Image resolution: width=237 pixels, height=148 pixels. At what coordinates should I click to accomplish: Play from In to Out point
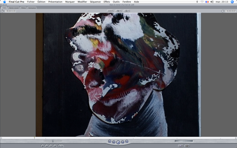114,142
